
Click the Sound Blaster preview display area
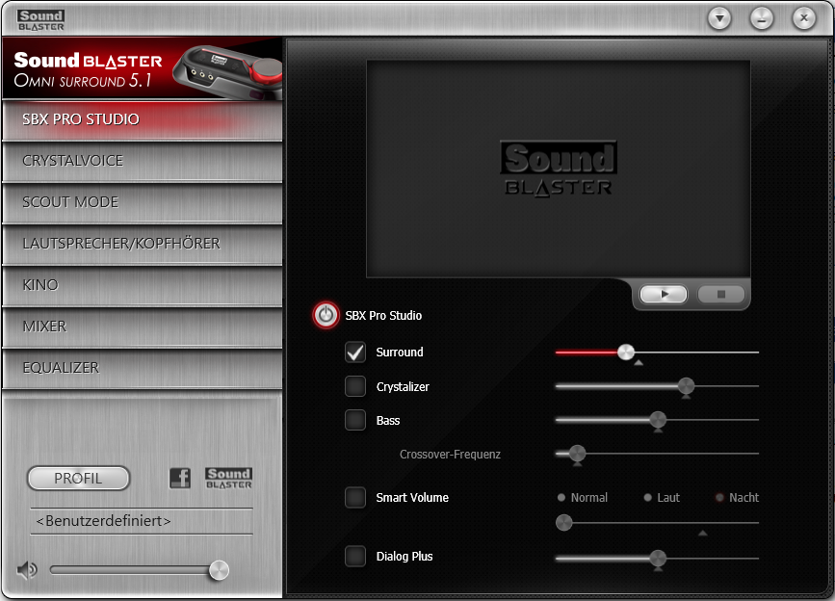[x=558, y=169]
